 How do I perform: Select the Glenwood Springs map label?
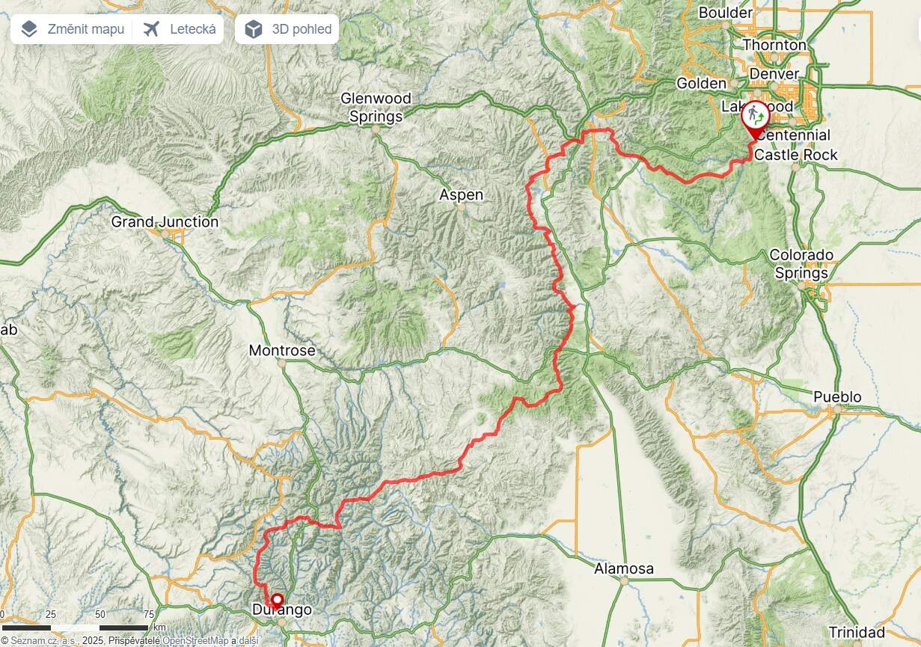pyautogui.click(x=376, y=108)
